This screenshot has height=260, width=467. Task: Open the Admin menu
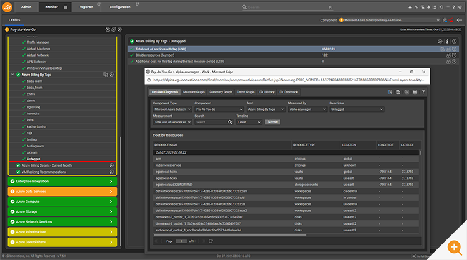click(x=26, y=7)
